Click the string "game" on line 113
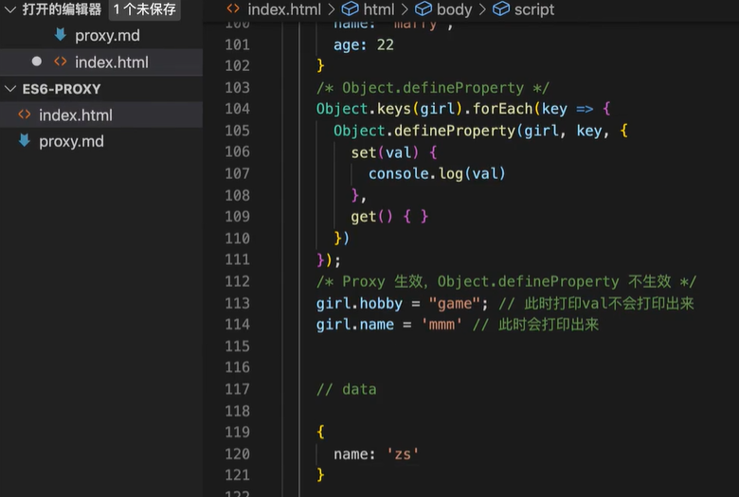The height and width of the screenshot is (497, 739). (x=455, y=303)
